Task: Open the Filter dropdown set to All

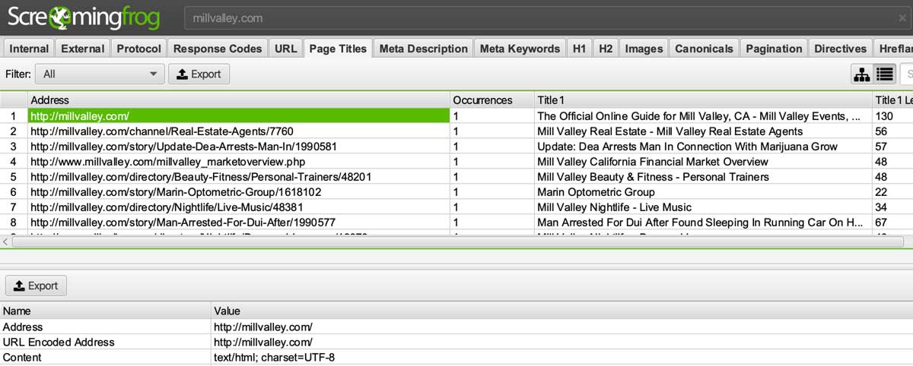Action: click(x=102, y=74)
